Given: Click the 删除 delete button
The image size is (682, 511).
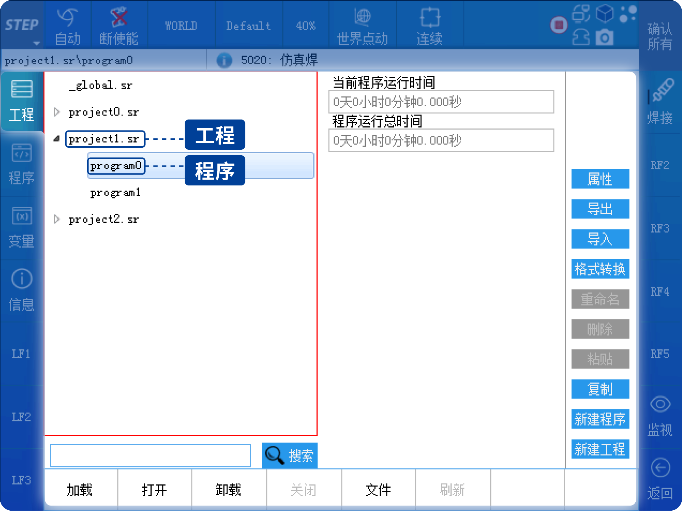Looking at the screenshot, I should (x=600, y=329).
